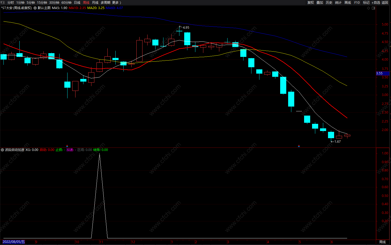Switch to 日线 daily chart
Image resolution: width=391 pixels, height=245 pixels.
click(x=77, y=2)
